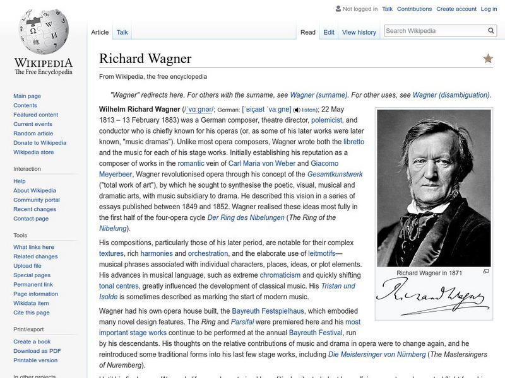The width and height of the screenshot is (505, 378).
Task: Open the romantic link
Action: point(191,163)
